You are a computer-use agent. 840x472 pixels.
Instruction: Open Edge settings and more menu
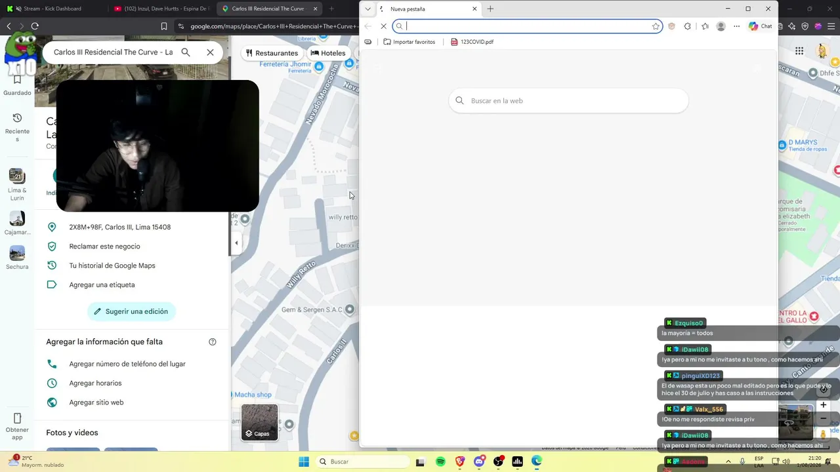(x=736, y=26)
